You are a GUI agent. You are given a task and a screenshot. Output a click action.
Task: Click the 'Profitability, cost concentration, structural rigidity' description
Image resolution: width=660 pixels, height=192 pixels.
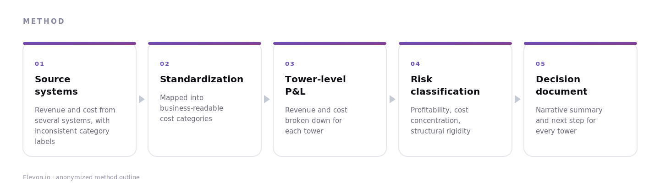click(440, 121)
